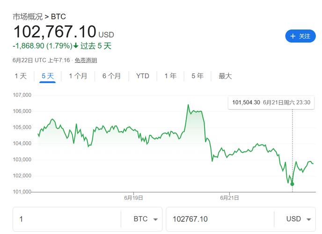Select the 最大 time range
This screenshot has height=234, width=322.
225,76
